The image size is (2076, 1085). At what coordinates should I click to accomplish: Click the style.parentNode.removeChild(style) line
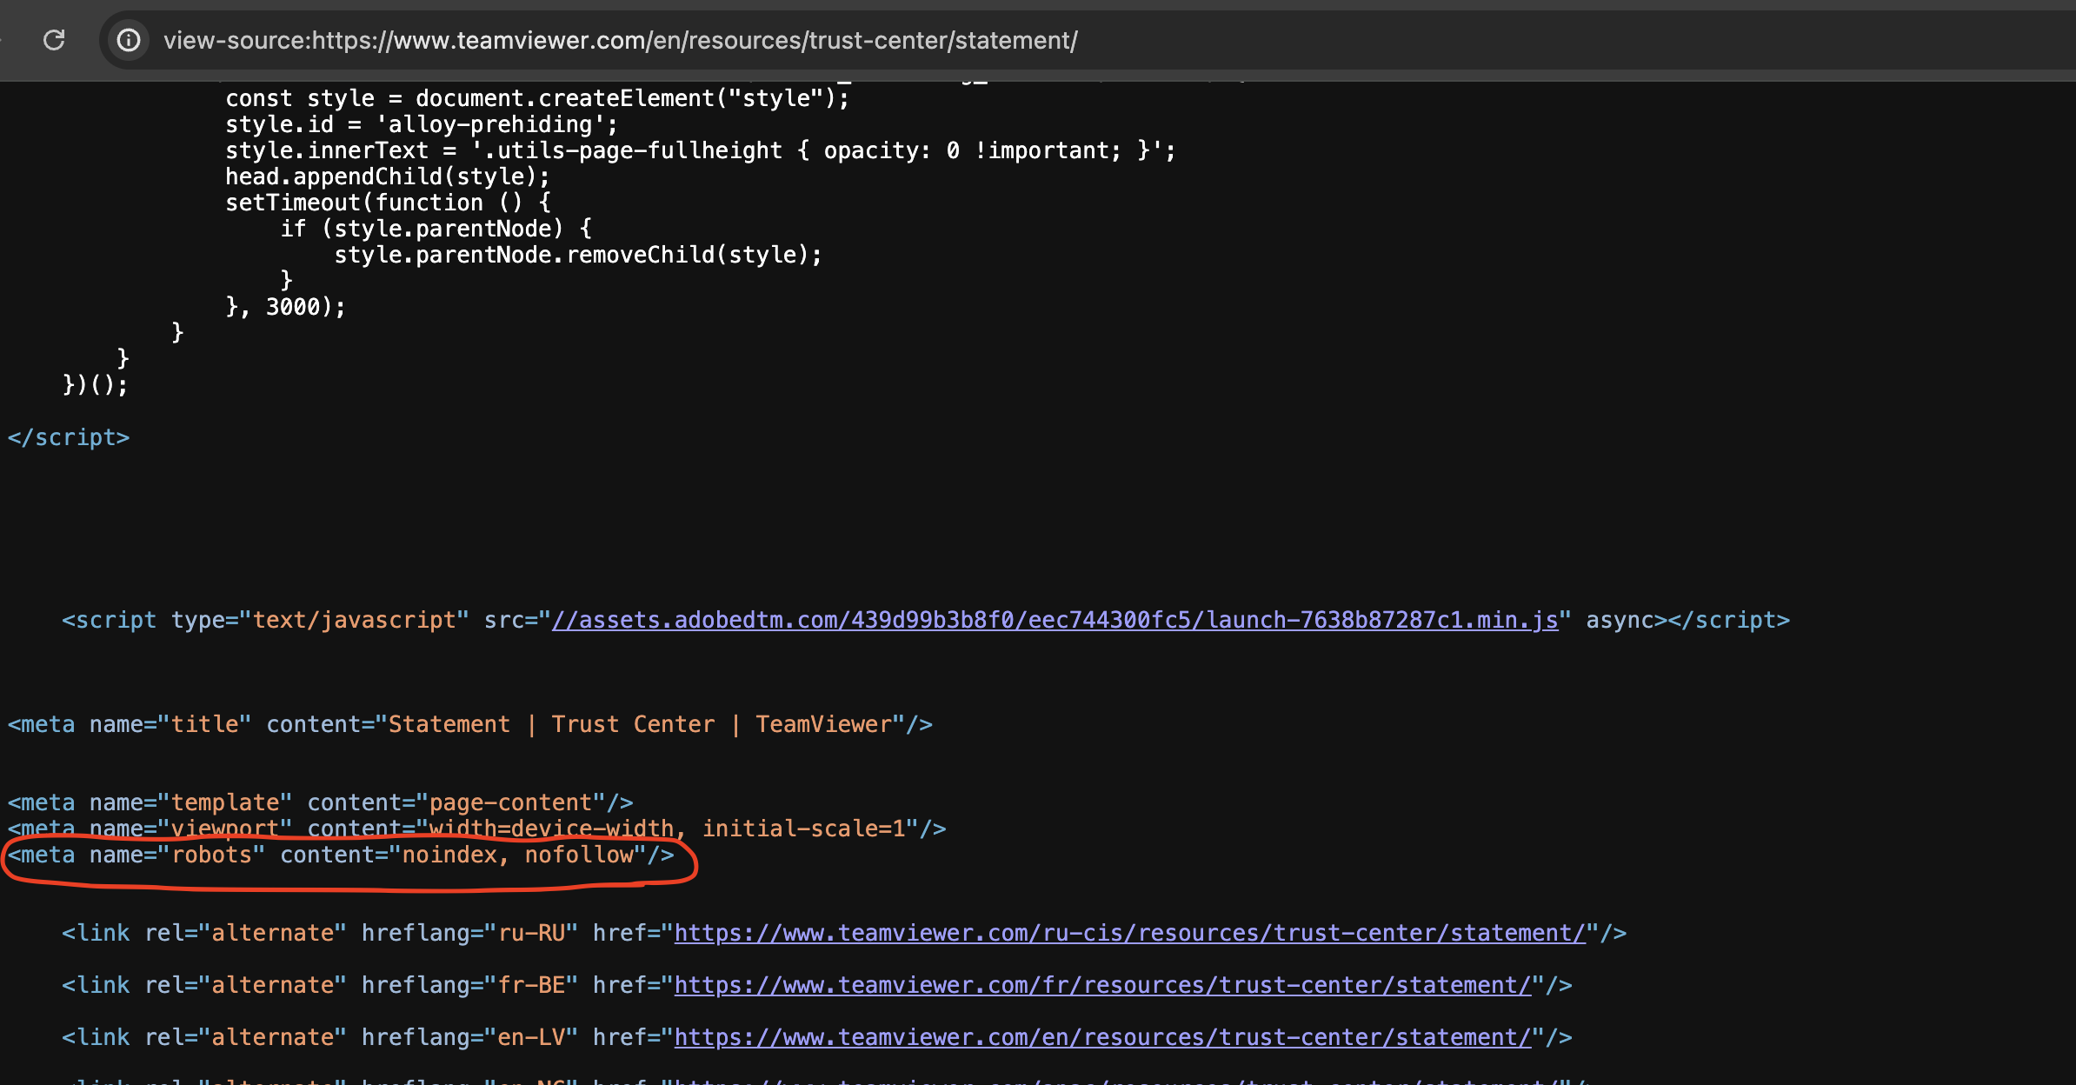(x=578, y=255)
